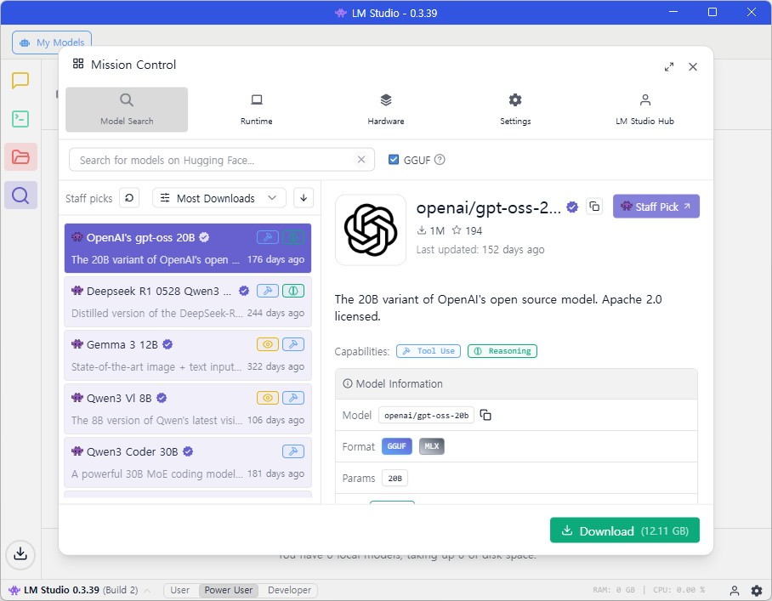Open the app settings gear in status bar
This screenshot has height=601, width=772.
click(756, 590)
